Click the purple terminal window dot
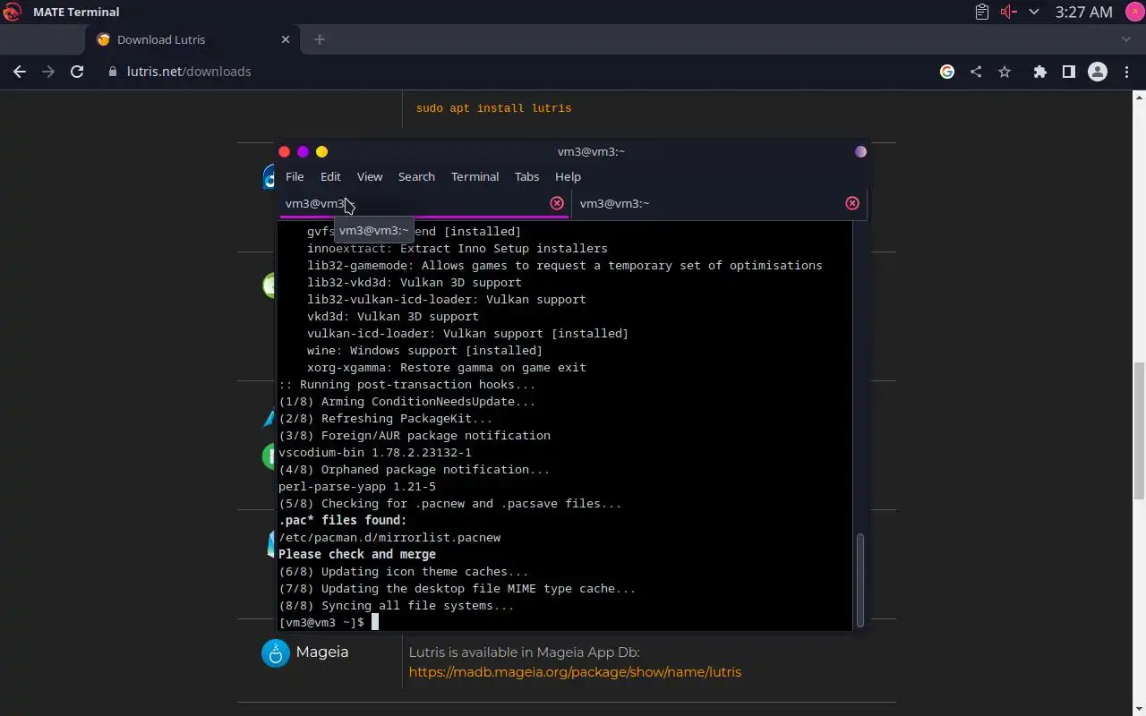The width and height of the screenshot is (1146, 716). point(303,152)
